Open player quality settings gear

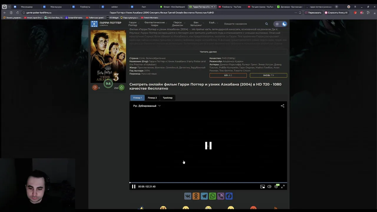coord(276,186)
